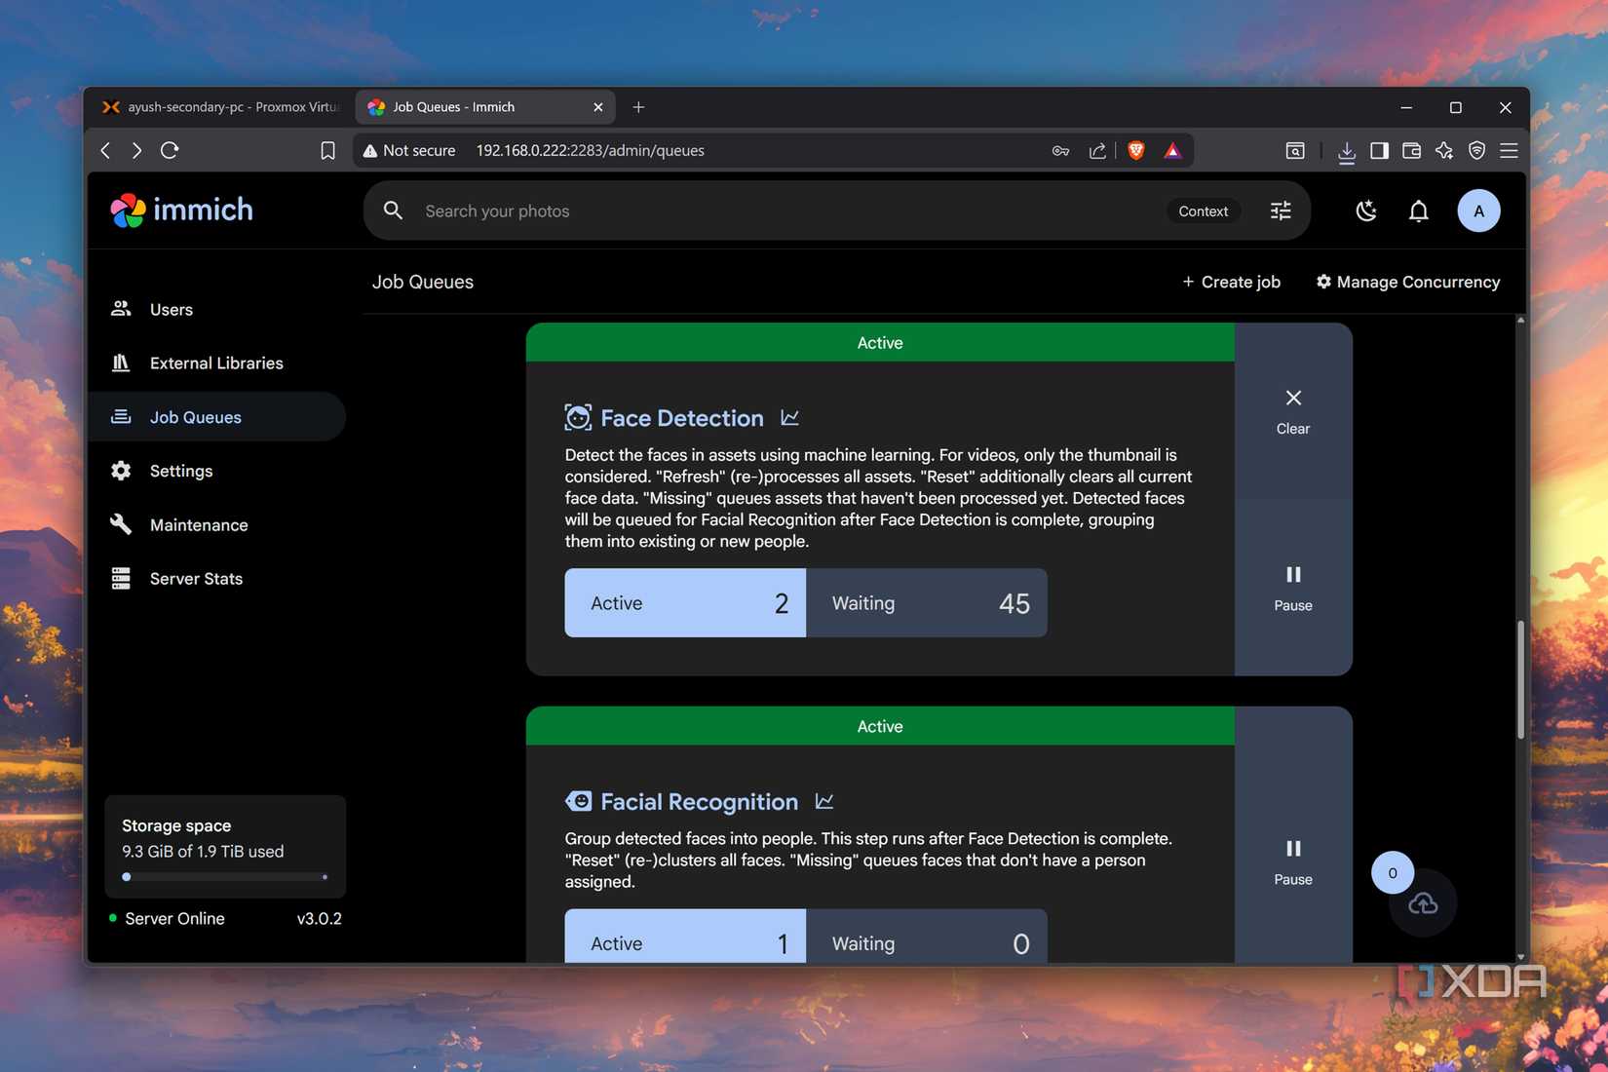
Task: Click the storage space usage bar
Action: pyautogui.click(x=225, y=877)
